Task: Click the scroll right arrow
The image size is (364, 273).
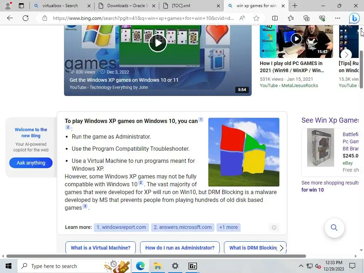Action: 355,256
